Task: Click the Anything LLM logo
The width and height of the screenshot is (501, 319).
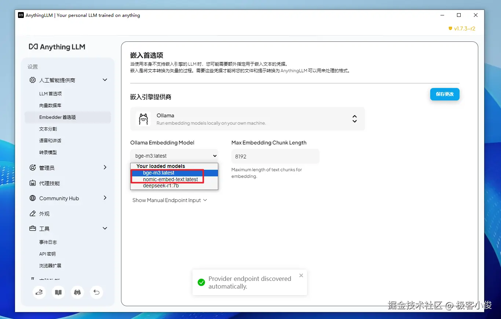Action: pyautogui.click(x=57, y=47)
